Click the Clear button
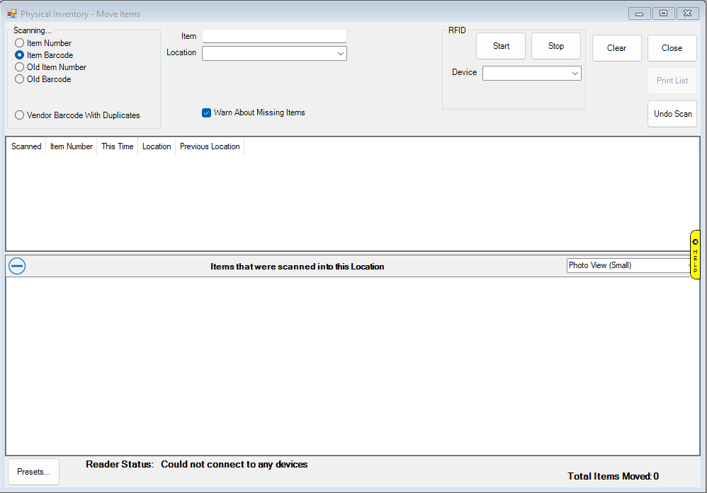The image size is (707, 493). (x=616, y=48)
